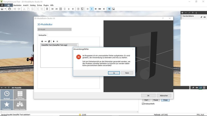Toggle the pin on Standardebene layer
The width and height of the screenshot is (207, 116).
tap(201, 17)
